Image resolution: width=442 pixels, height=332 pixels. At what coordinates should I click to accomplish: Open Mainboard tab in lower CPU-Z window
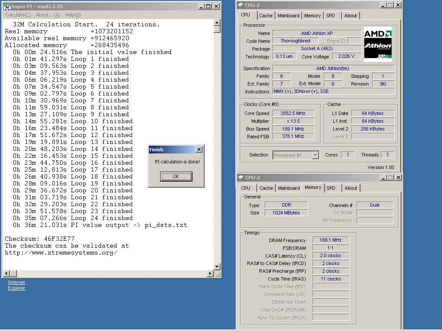pyautogui.click(x=289, y=188)
